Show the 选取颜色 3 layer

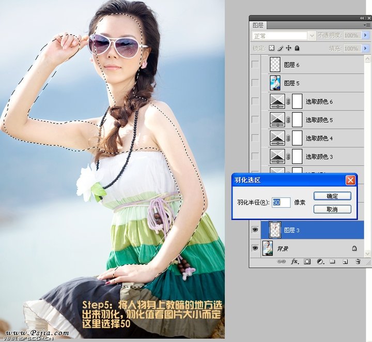[255, 156]
